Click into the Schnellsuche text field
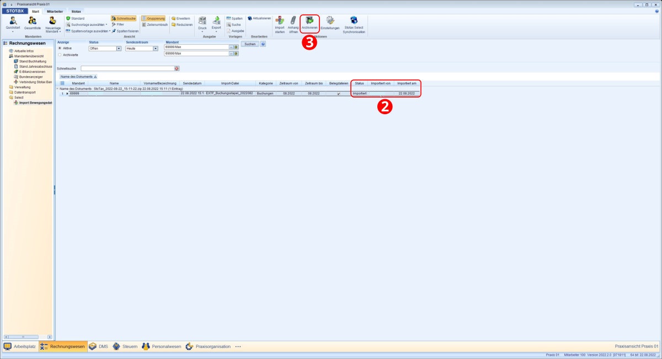The width and height of the screenshot is (662, 359). (127, 68)
